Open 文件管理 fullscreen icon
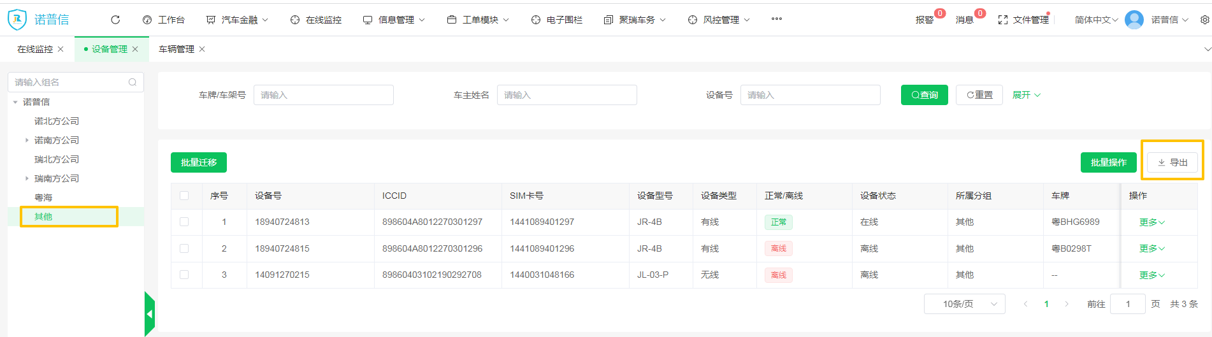1212x337 pixels. (1002, 20)
